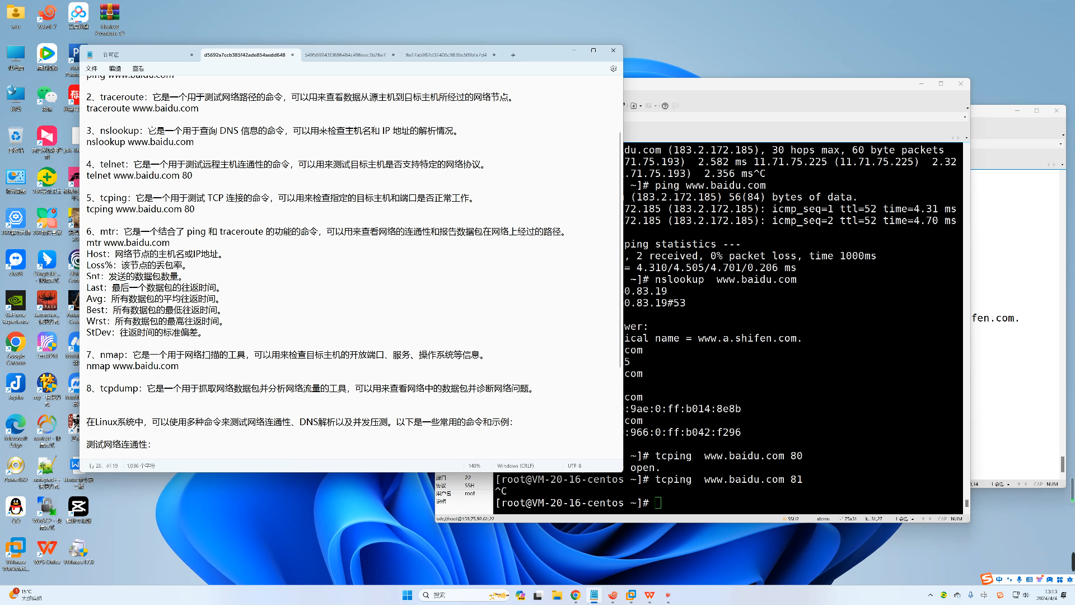This screenshot has width=1075, height=605.
Task: Switch to the 许可证 Notepad tab
Action: pos(140,55)
